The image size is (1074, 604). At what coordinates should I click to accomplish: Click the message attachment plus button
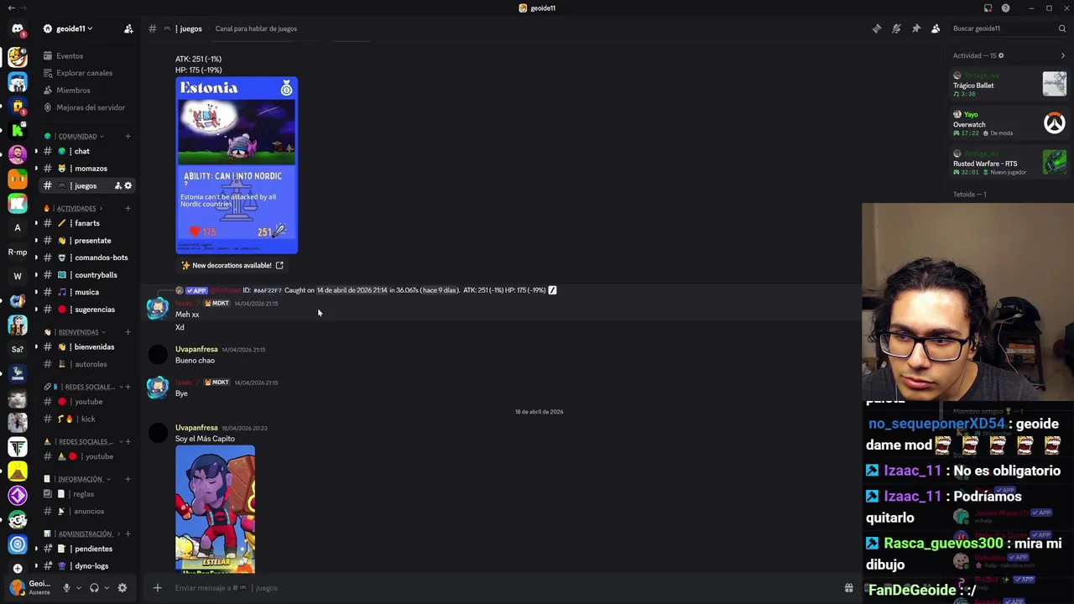tap(157, 588)
